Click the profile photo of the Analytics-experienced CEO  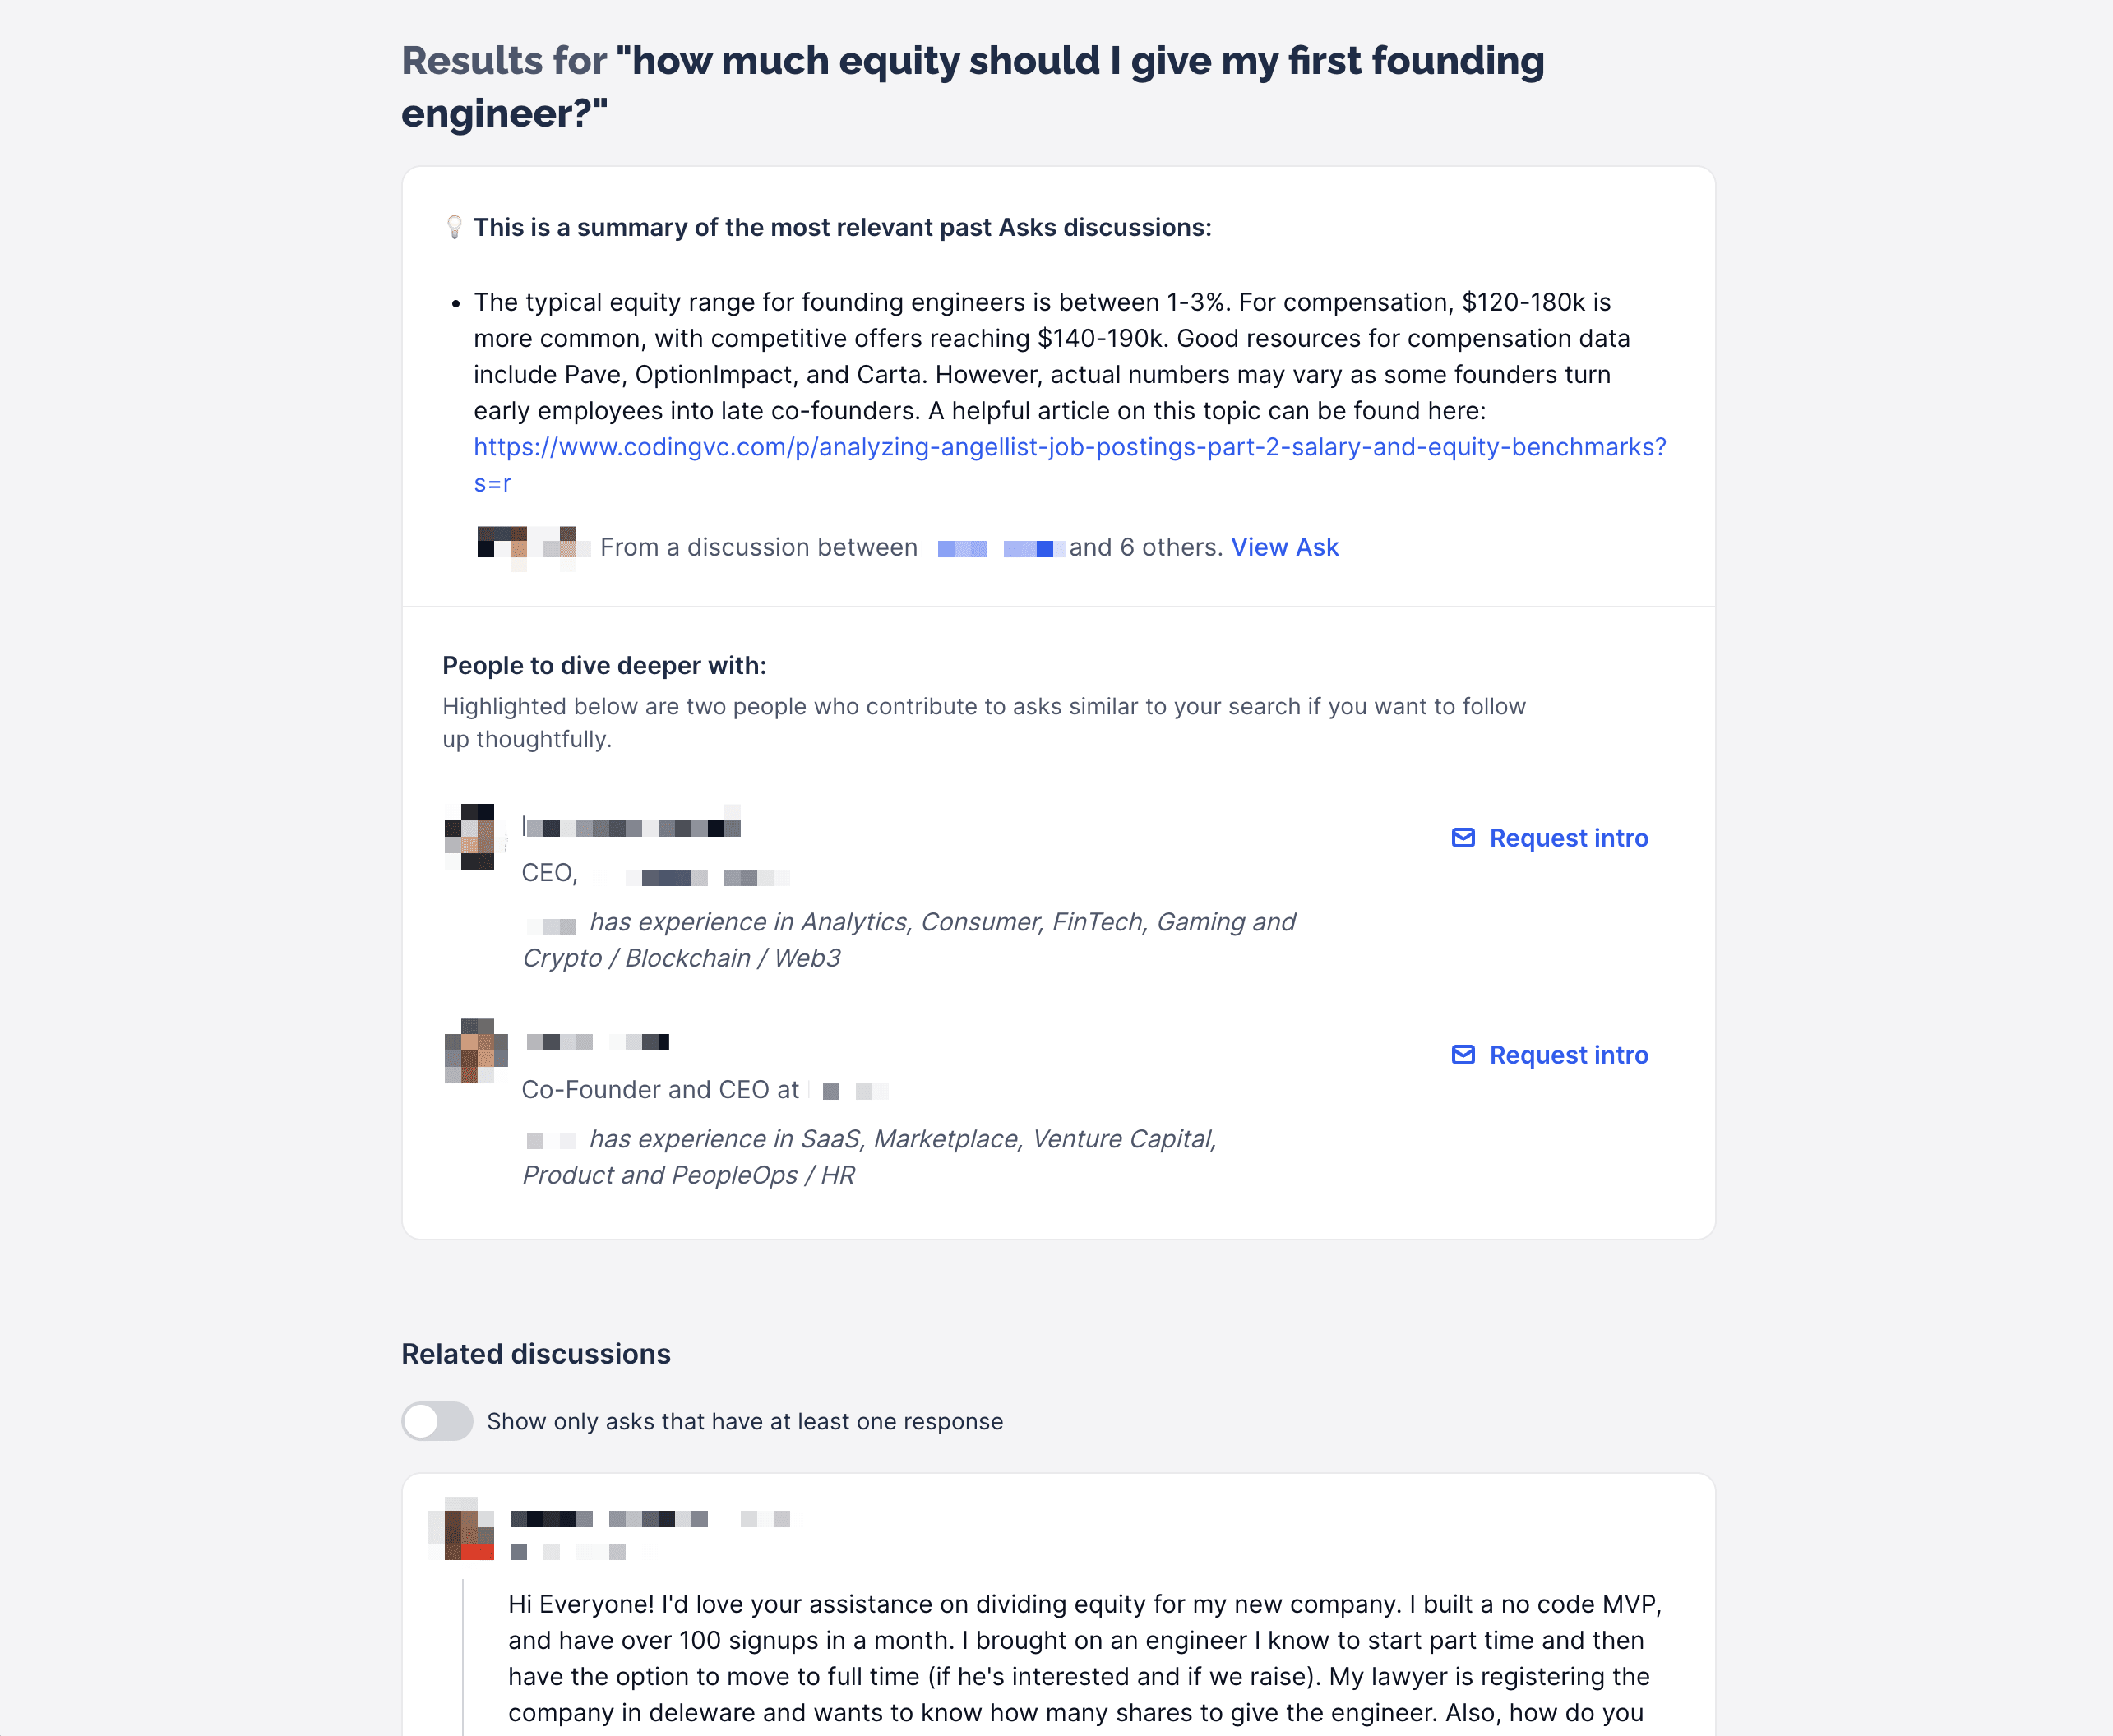pos(471,837)
